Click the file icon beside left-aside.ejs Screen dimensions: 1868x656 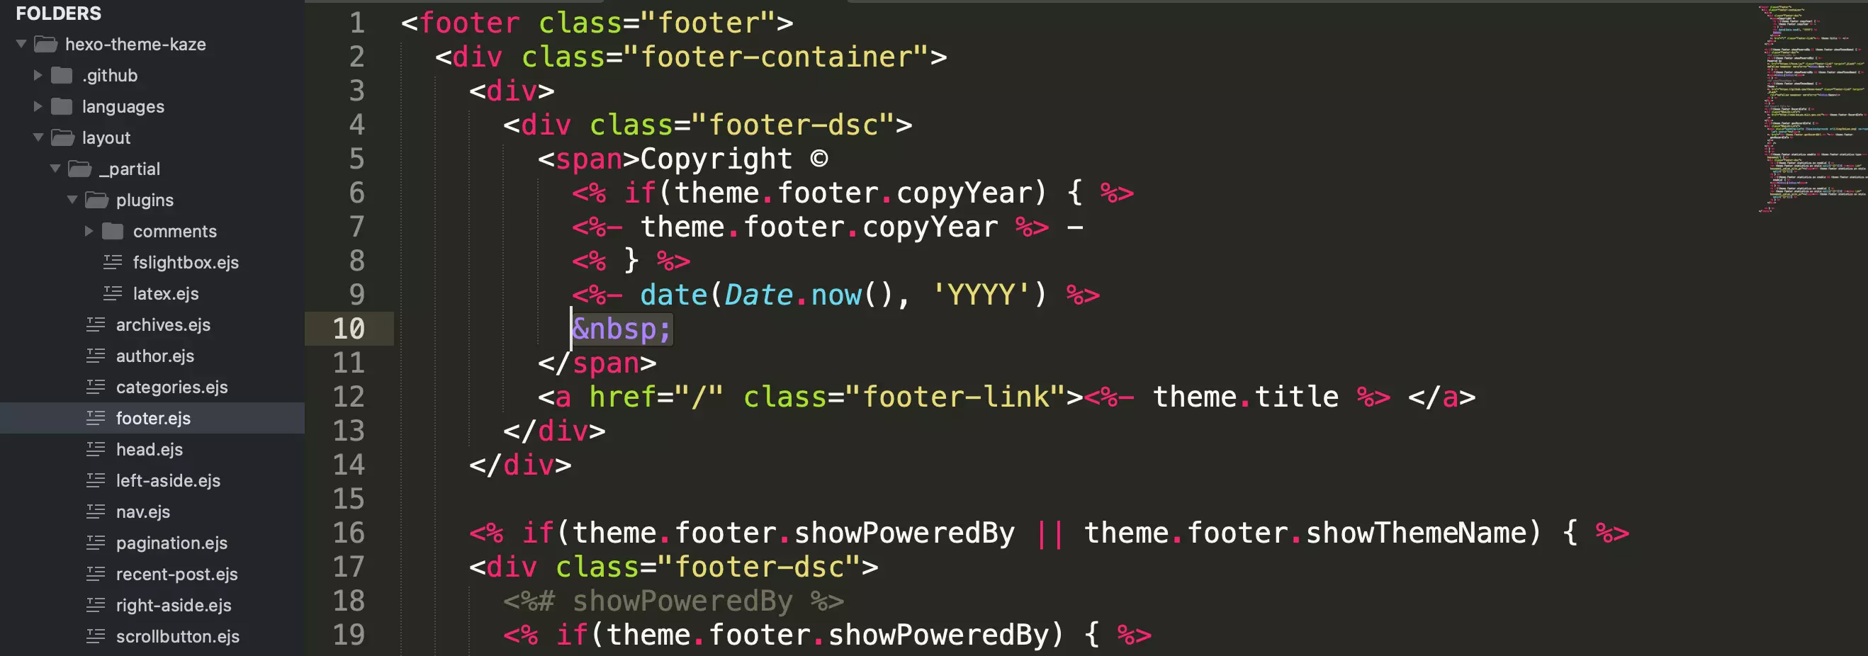tap(96, 480)
